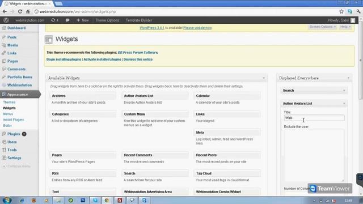Select the Calendar available widget
The width and height of the screenshot is (363, 204).
click(x=227, y=96)
